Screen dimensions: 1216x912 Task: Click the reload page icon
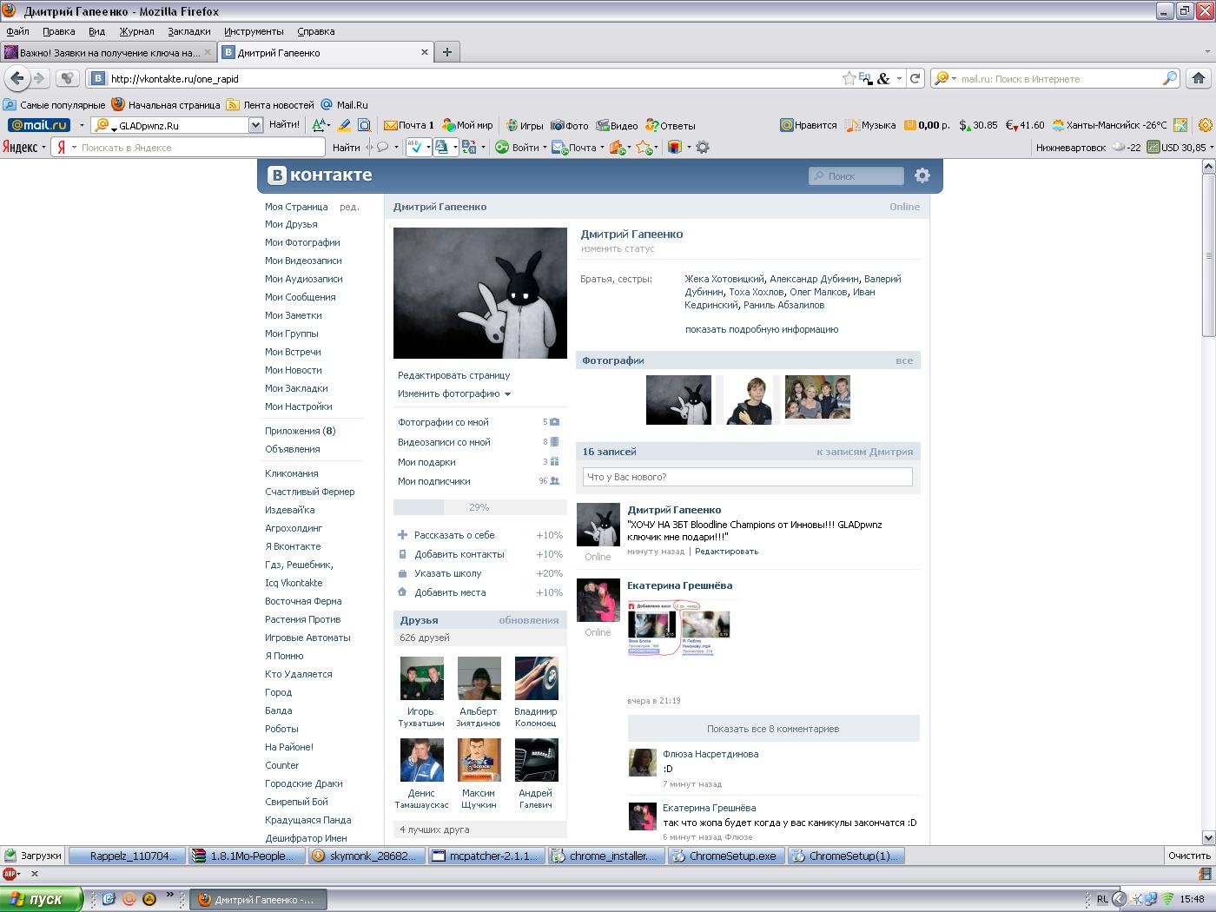pos(915,78)
